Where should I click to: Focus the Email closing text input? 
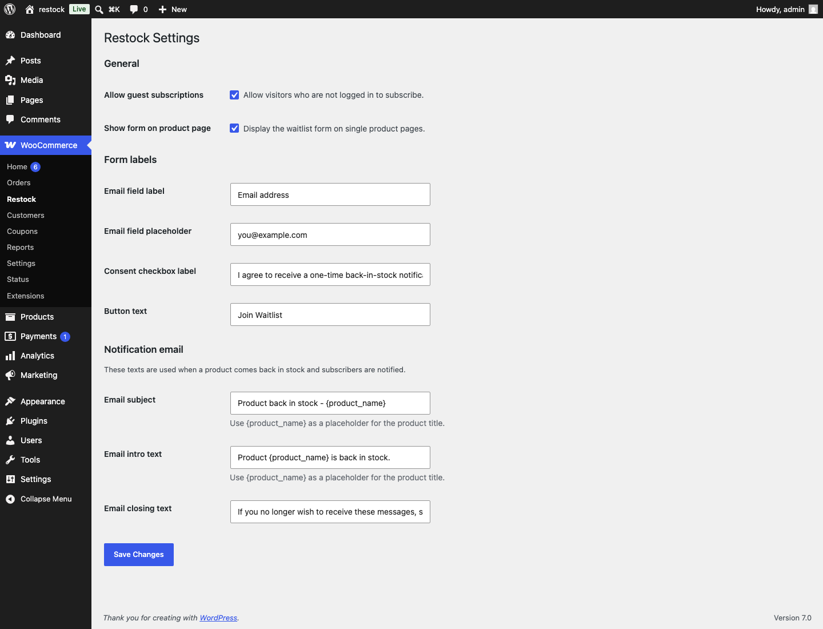tap(330, 512)
